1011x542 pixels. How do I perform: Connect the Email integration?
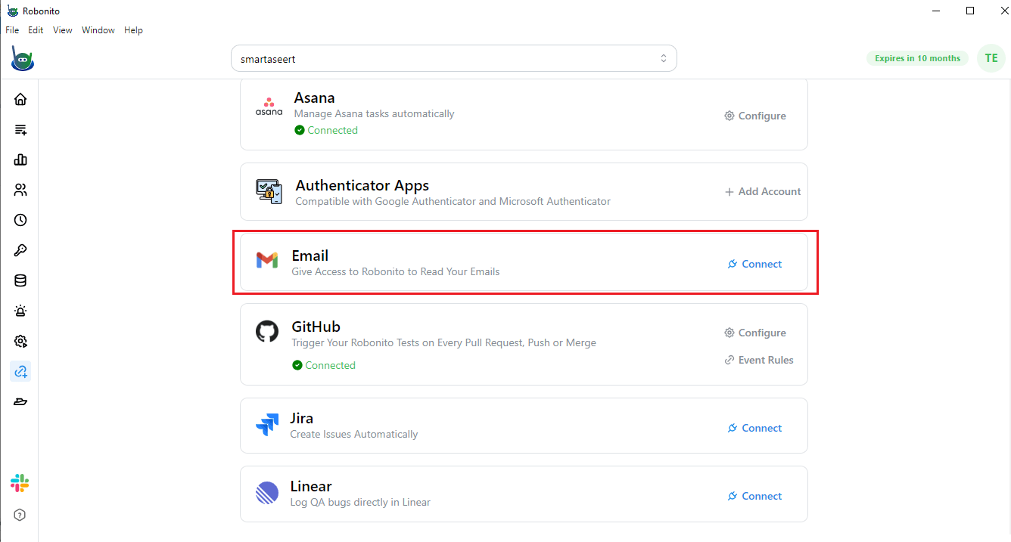[x=754, y=264]
